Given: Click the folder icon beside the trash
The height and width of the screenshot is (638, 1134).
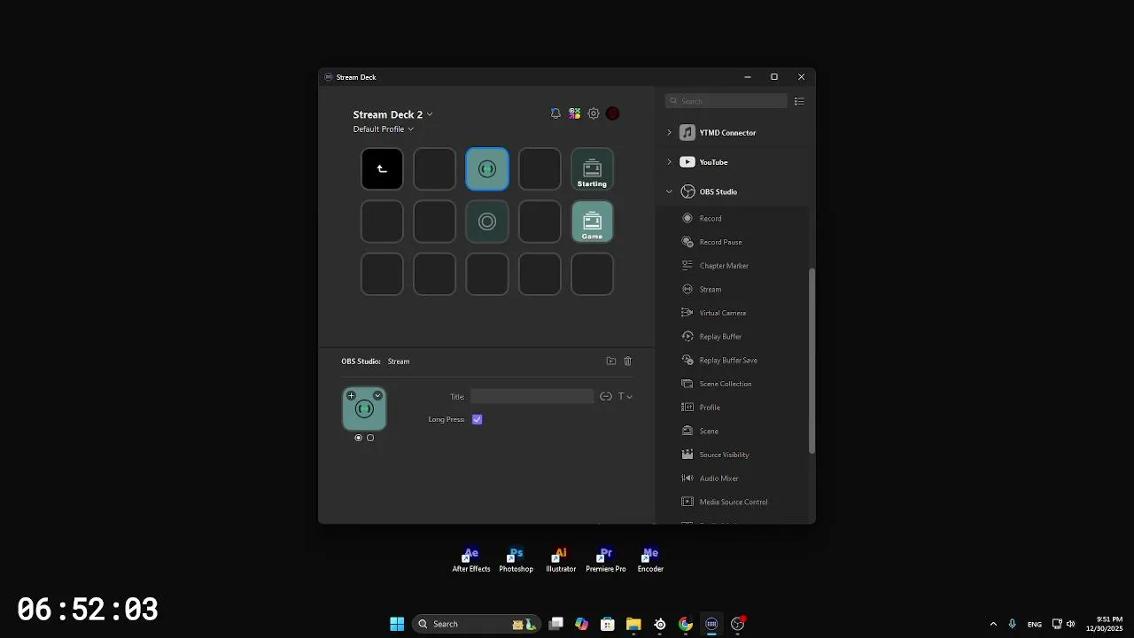Looking at the screenshot, I should (x=611, y=361).
